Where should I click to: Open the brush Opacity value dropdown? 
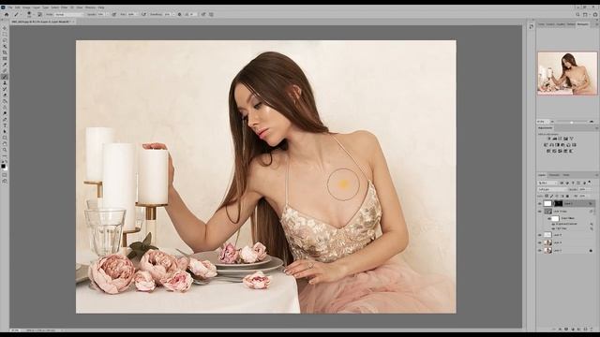(x=108, y=15)
